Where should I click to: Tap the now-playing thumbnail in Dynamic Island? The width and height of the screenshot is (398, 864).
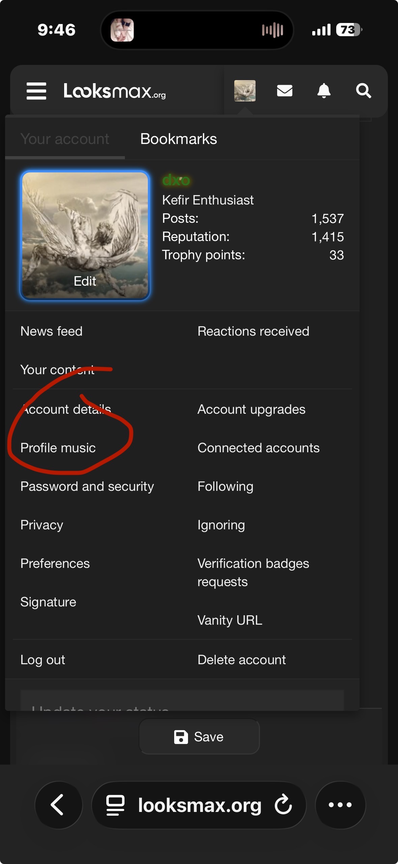[122, 30]
